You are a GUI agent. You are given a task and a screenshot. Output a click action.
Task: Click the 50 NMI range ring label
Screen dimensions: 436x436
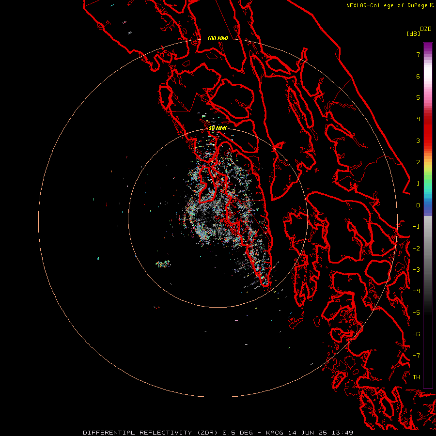[x=218, y=128]
